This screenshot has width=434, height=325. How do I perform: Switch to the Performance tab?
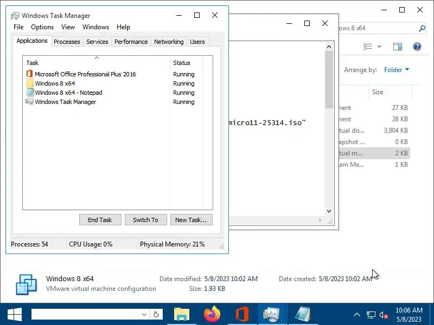coord(131,42)
